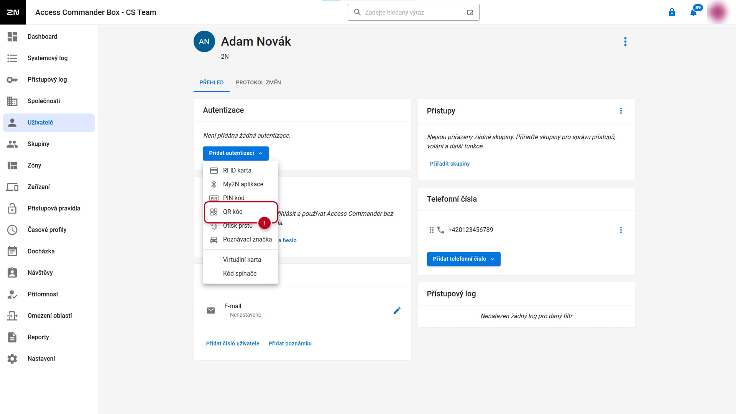Switch to the PŘEHLED tab
Image resolution: width=736 pixels, height=414 pixels.
(212, 82)
